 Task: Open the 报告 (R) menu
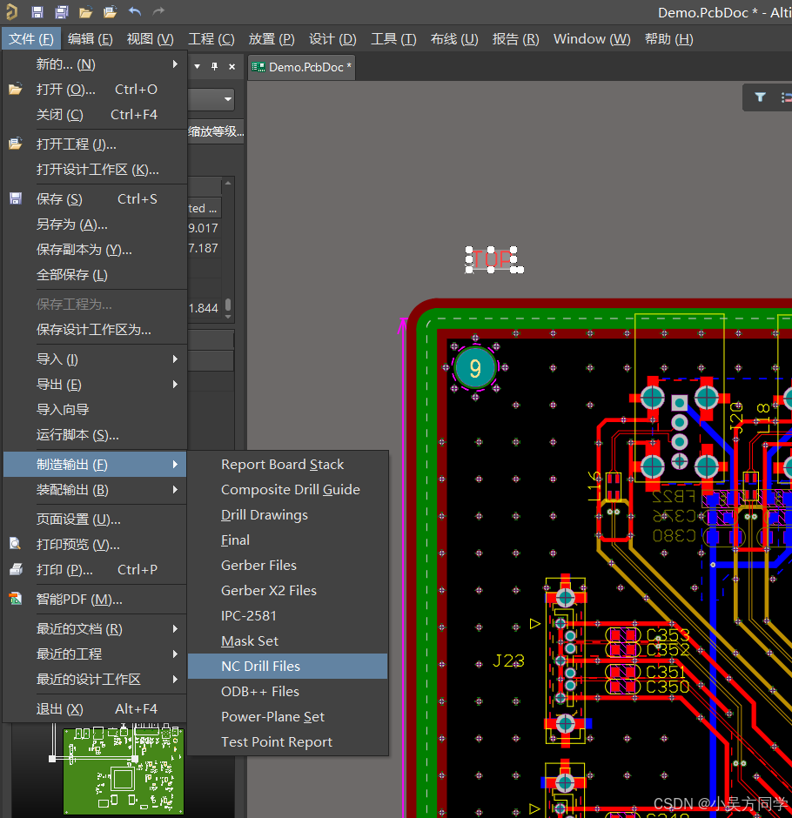coord(515,39)
